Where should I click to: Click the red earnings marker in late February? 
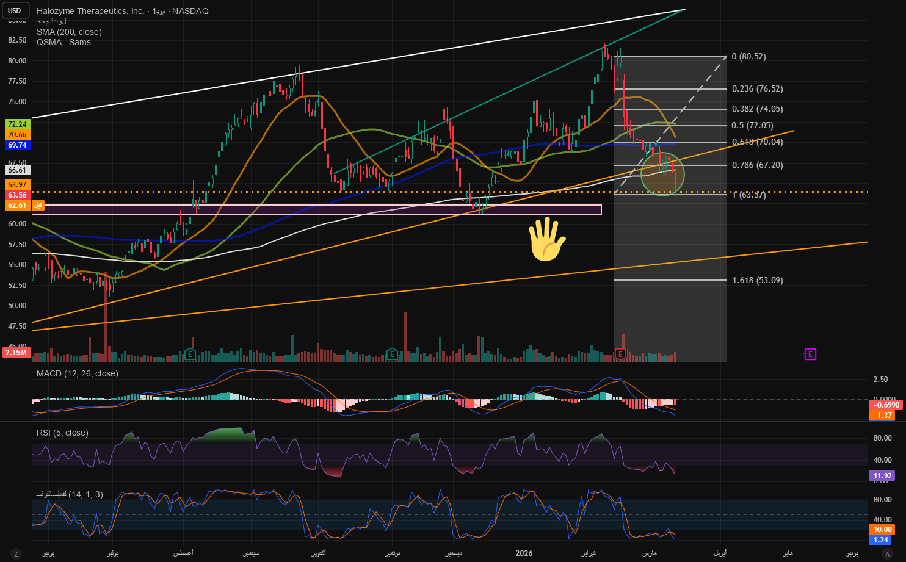point(620,354)
